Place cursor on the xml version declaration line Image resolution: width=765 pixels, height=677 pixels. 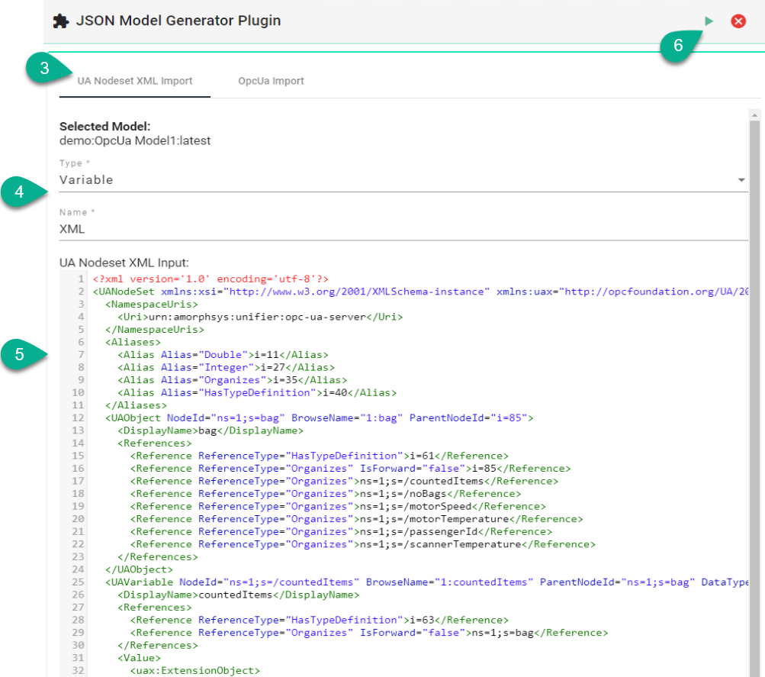211,279
